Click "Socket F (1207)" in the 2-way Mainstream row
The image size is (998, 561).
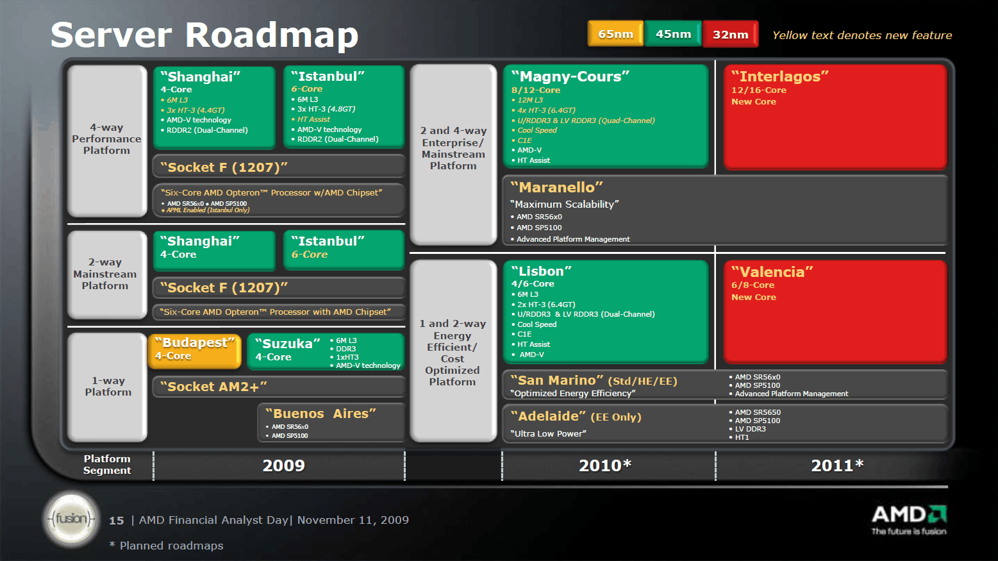click(224, 288)
